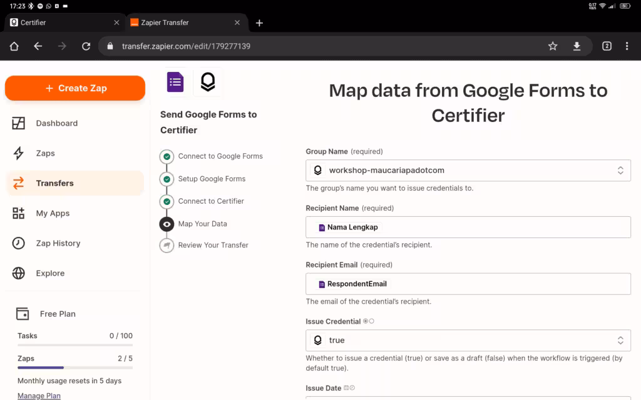The width and height of the screenshot is (641, 400).
Task: Open a new browser tab with plus
Action: [x=259, y=23]
